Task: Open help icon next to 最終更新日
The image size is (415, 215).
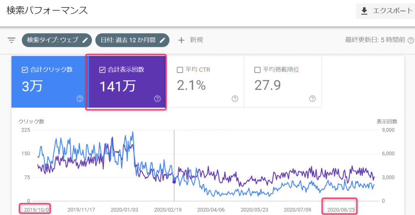Action: (x=411, y=40)
